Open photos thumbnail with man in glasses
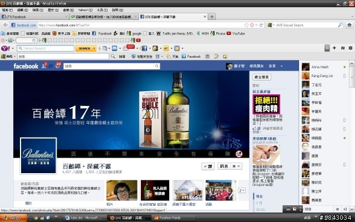This screenshot has width=355, height=222. pyautogui.click(x=122, y=190)
